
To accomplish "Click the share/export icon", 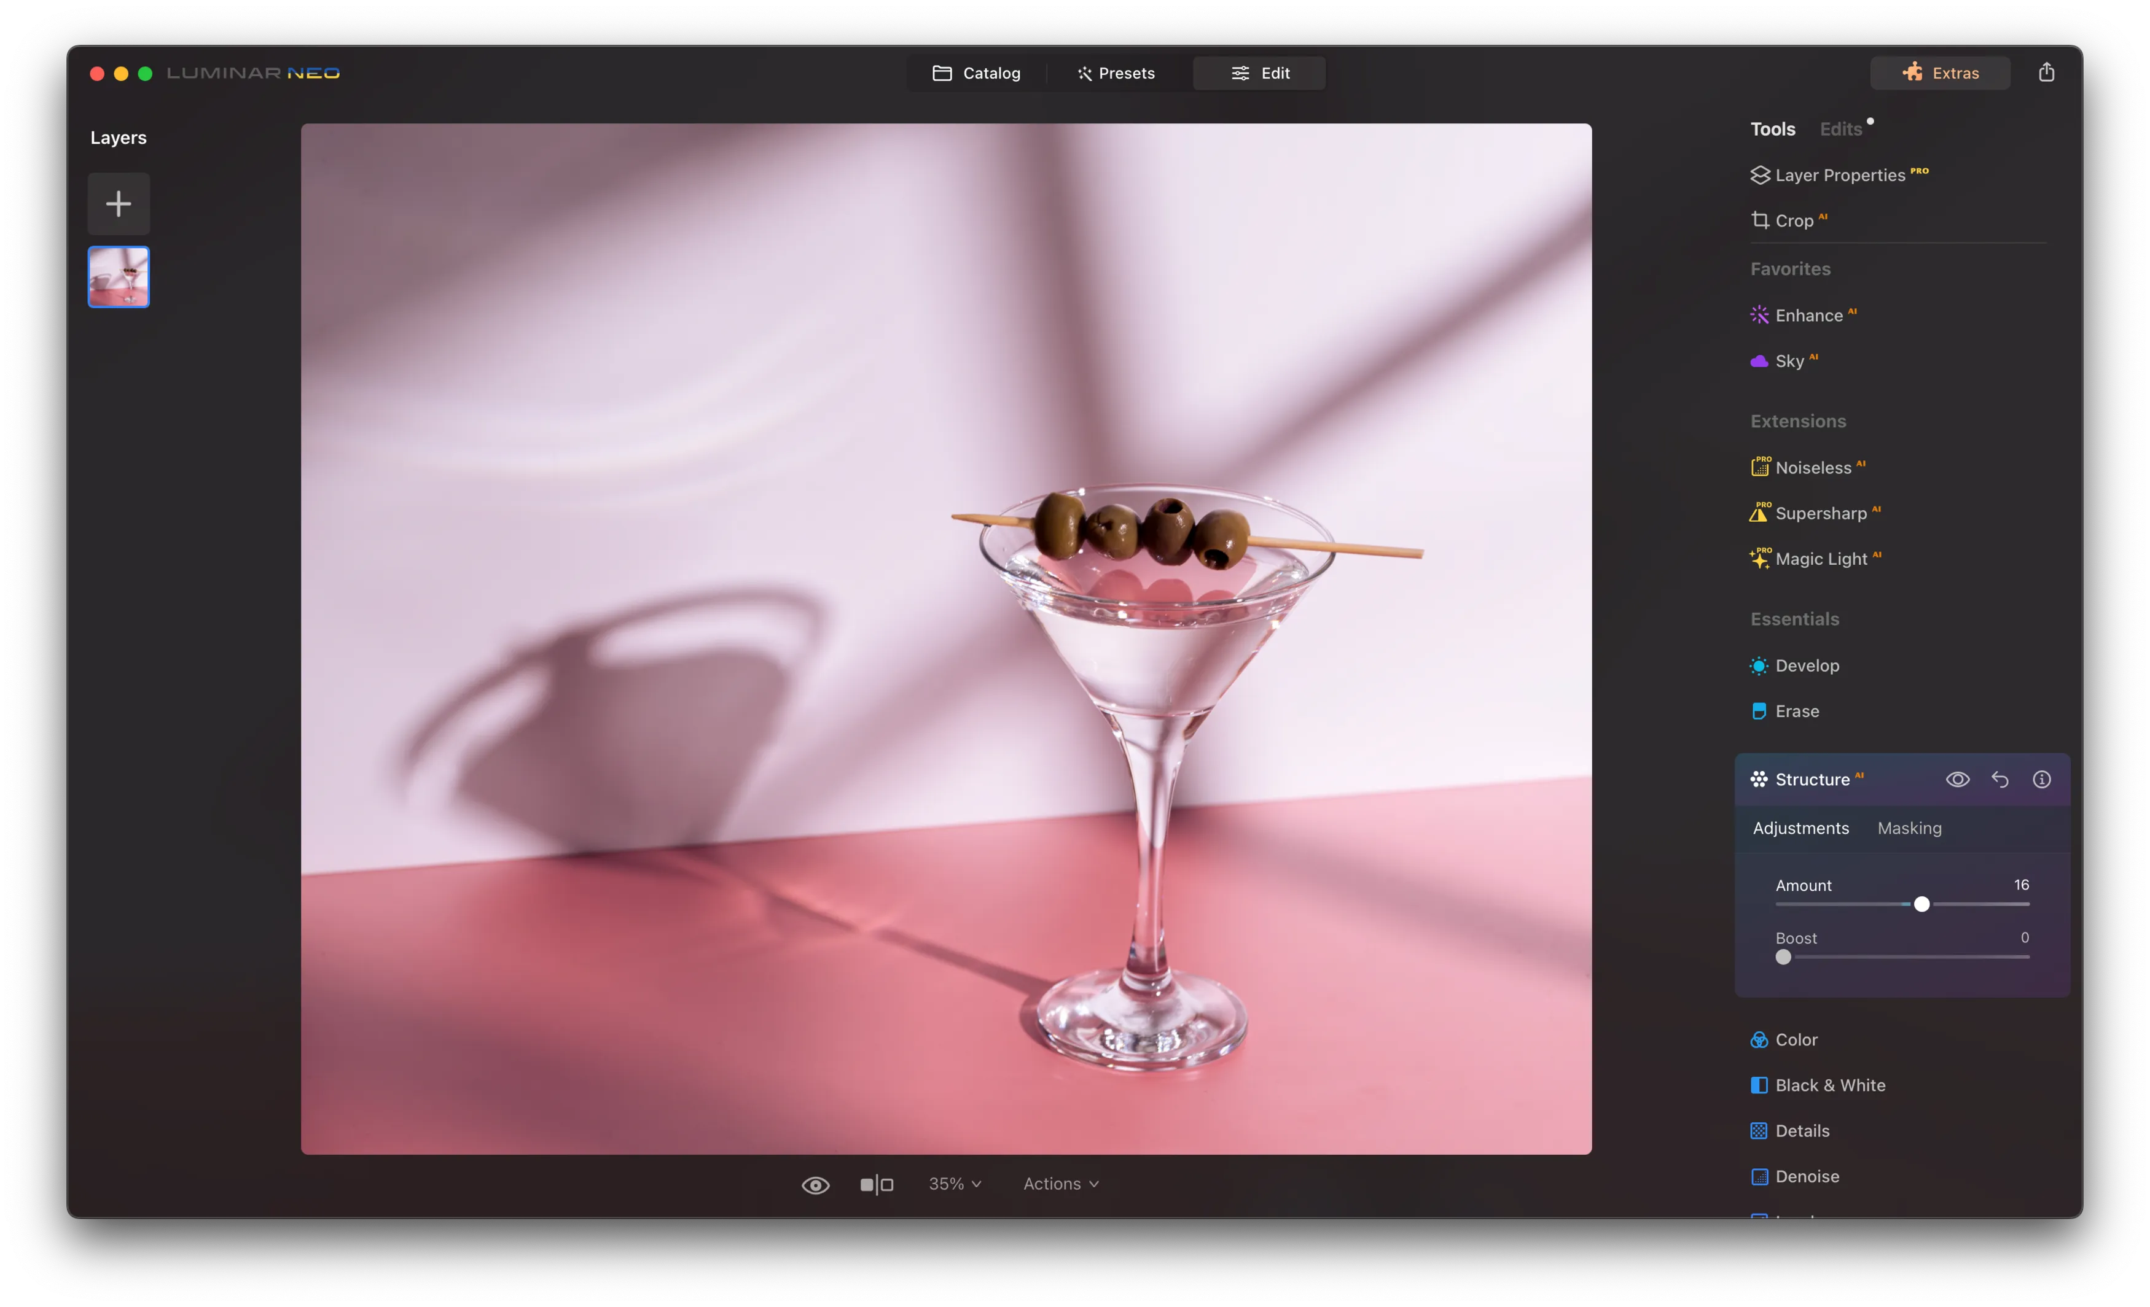I will [2046, 72].
